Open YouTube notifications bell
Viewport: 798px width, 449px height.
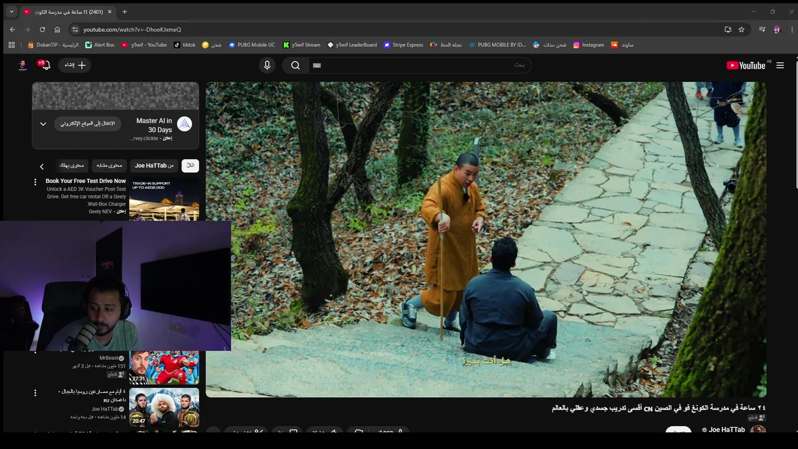click(45, 65)
